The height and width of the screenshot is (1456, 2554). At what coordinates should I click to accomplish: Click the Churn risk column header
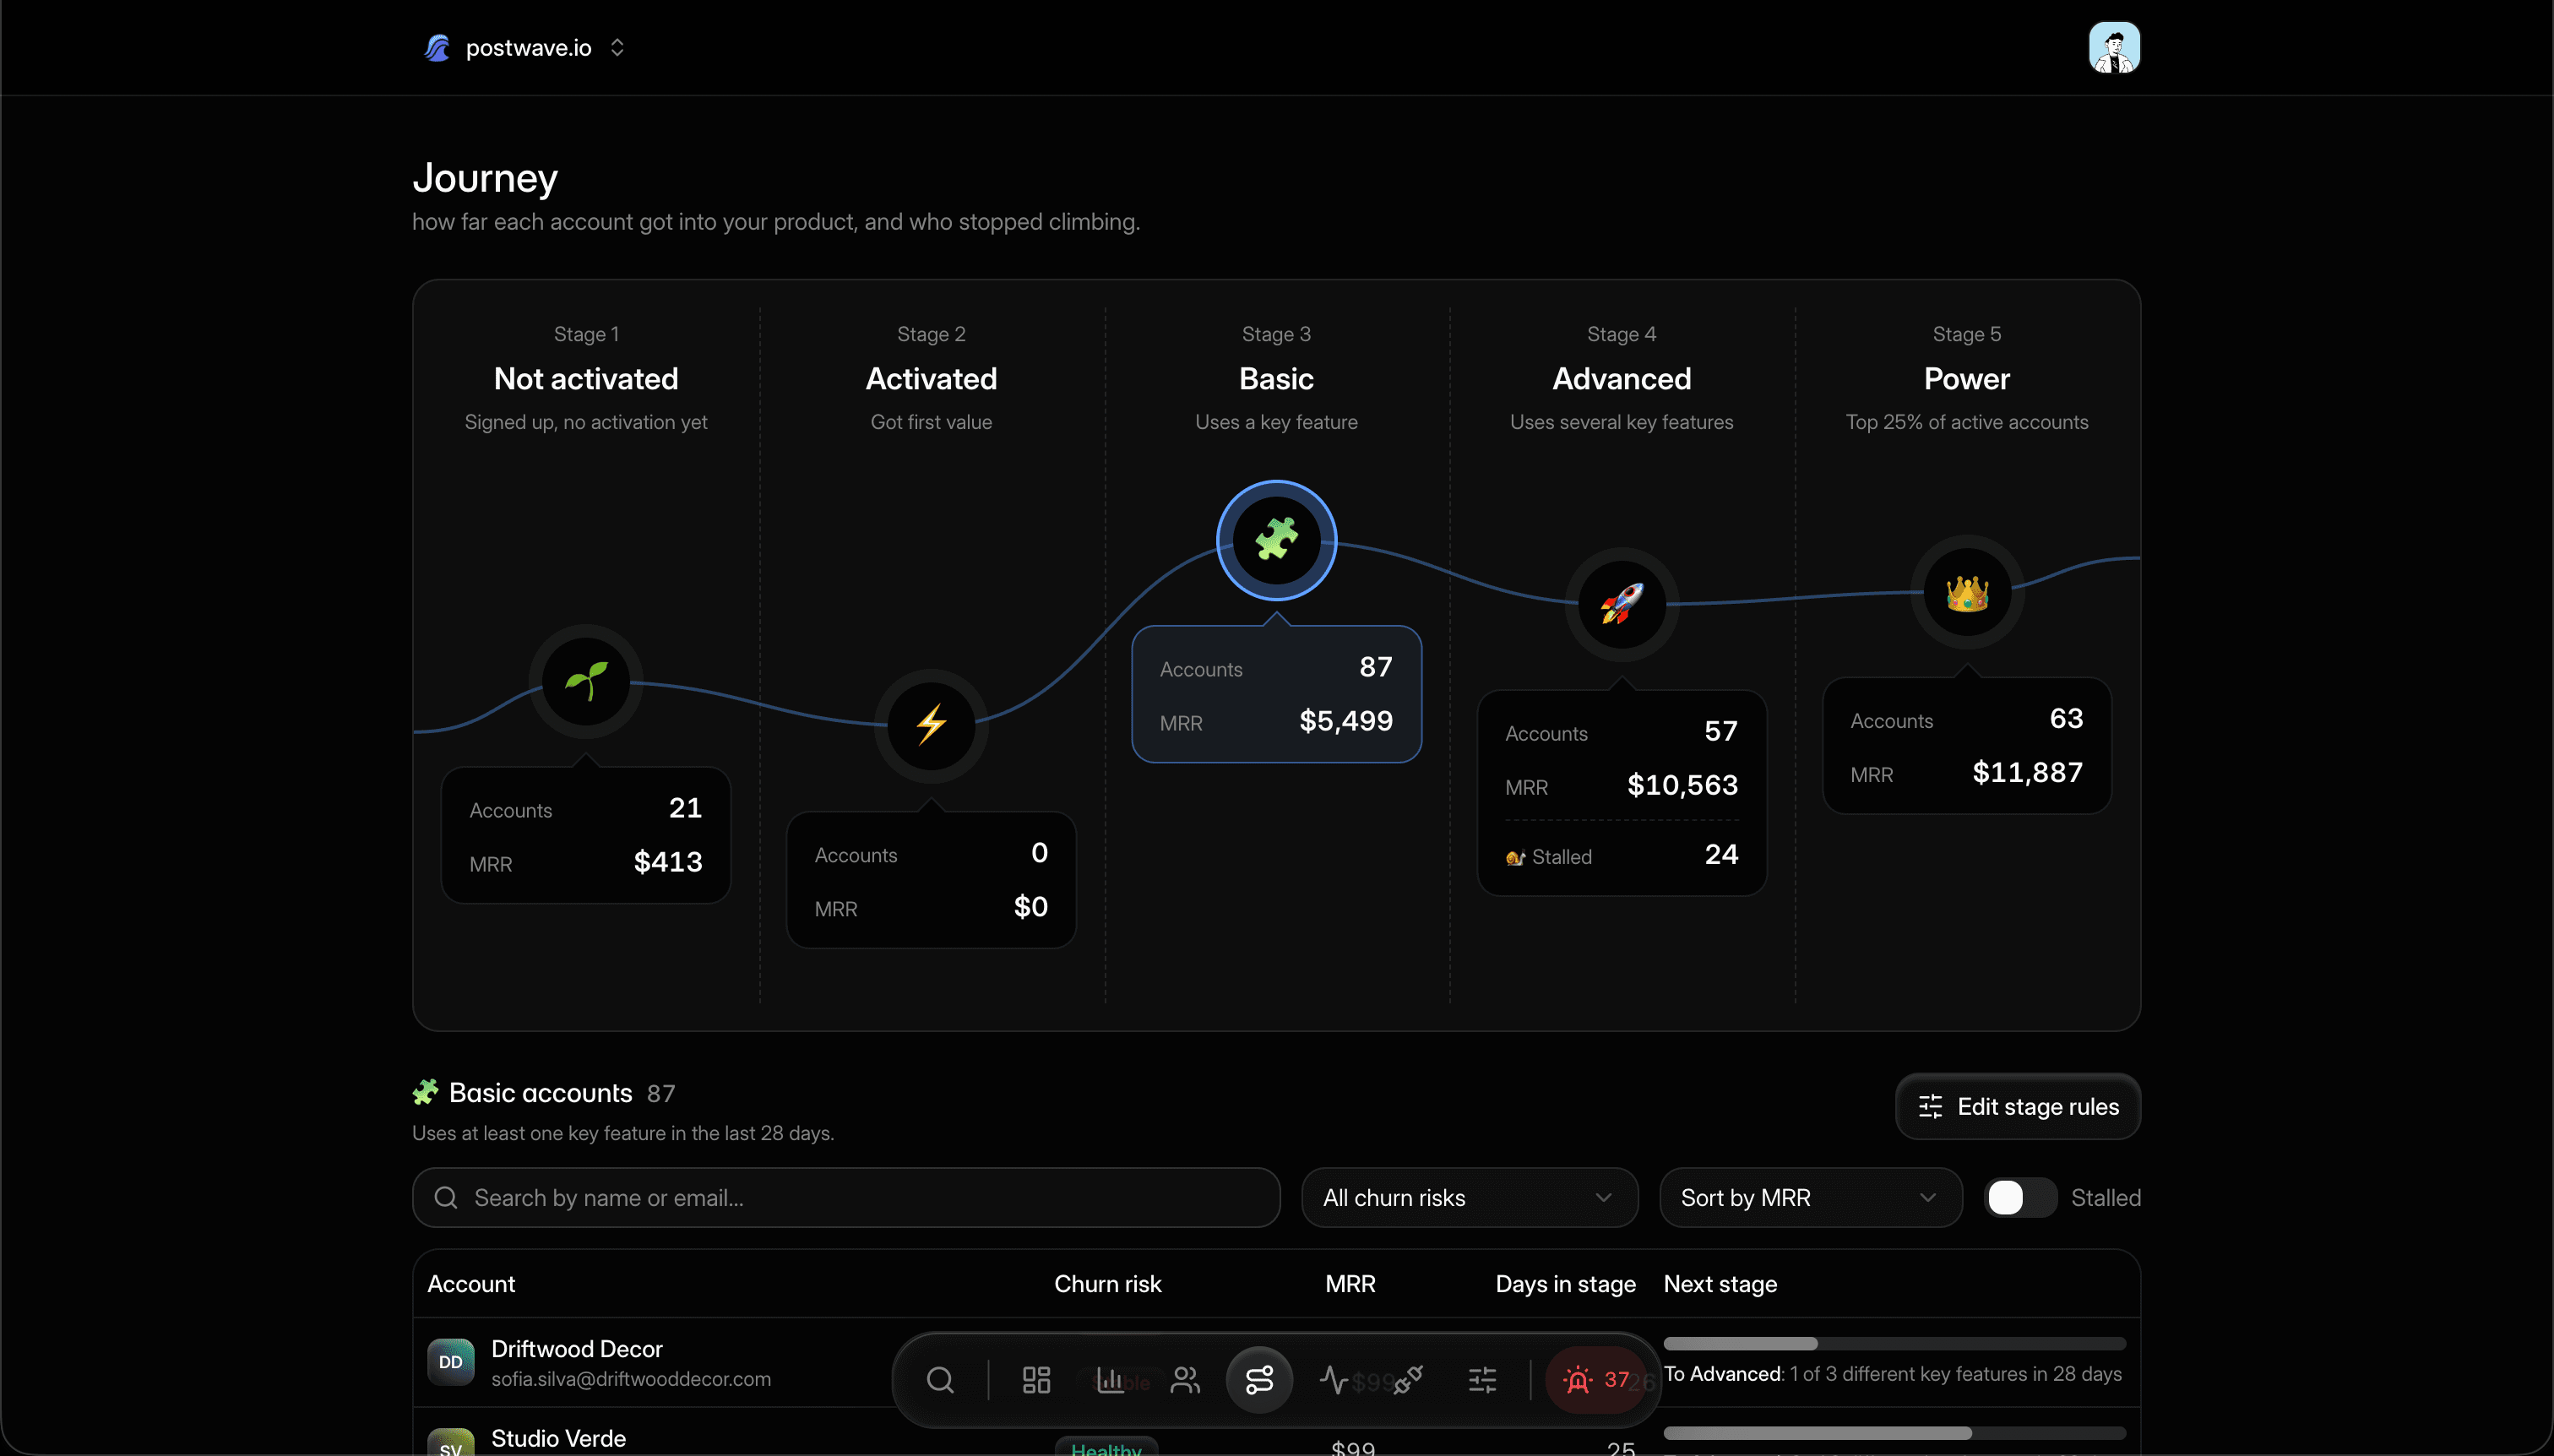point(1107,1283)
